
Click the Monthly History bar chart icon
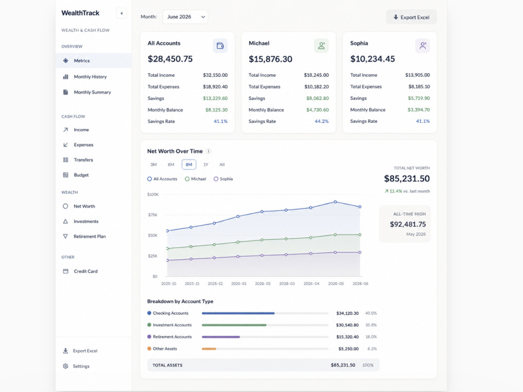click(66, 77)
